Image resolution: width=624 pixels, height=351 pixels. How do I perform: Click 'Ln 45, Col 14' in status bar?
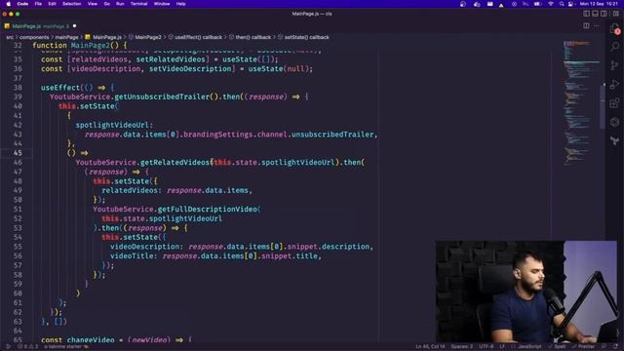coord(430,347)
